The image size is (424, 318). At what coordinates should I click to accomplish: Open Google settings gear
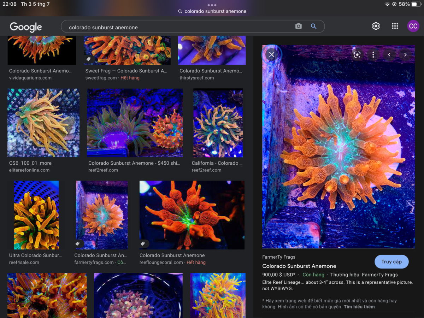point(376,26)
